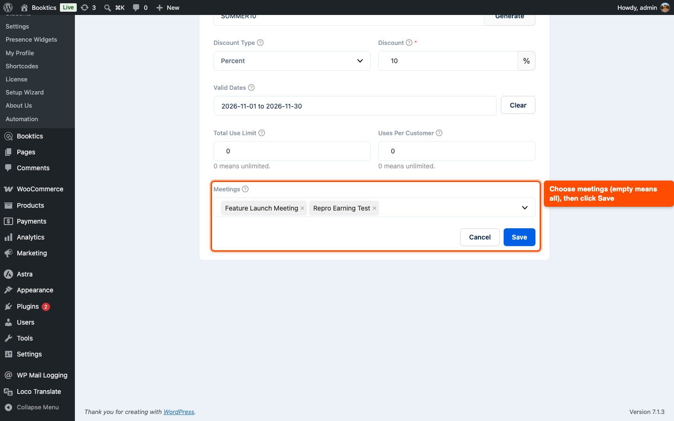Open the search command palette icon
674x421 pixels.
coord(108,7)
